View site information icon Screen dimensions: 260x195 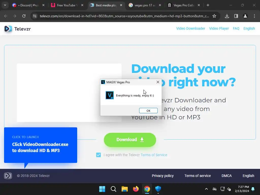pyautogui.click(x=35, y=16)
